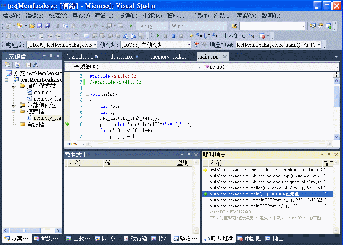Click the Break All pause button
This screenshot has height=245, width=343.
pyautogui.click(x=165, y=36)
